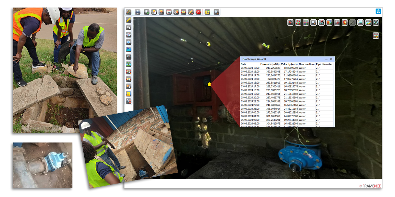
Task: Open the 3D axis crosshair tool
Action: [306, 22]
